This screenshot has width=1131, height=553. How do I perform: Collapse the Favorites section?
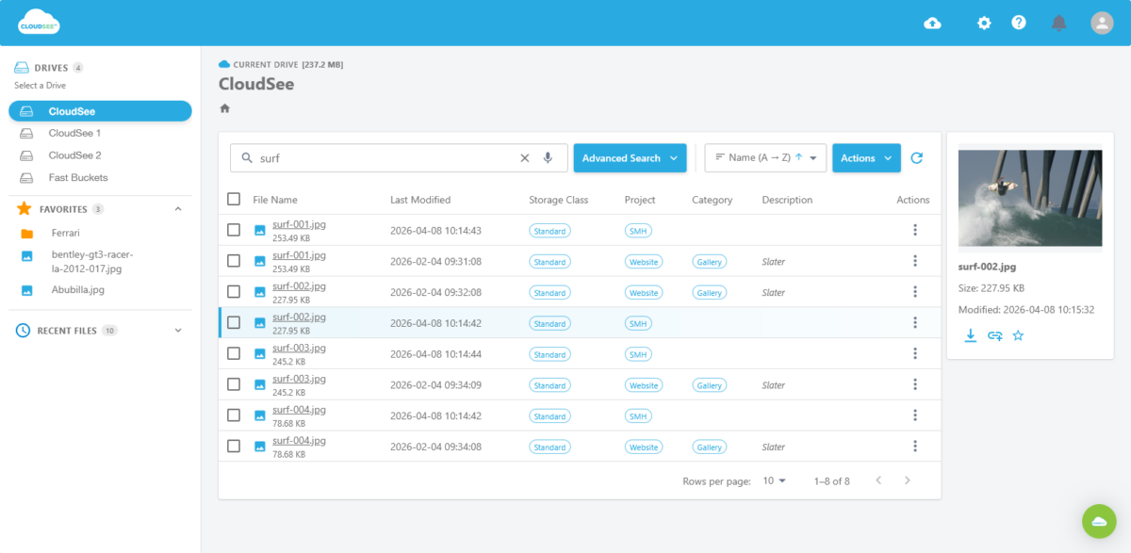coord(178,208)
